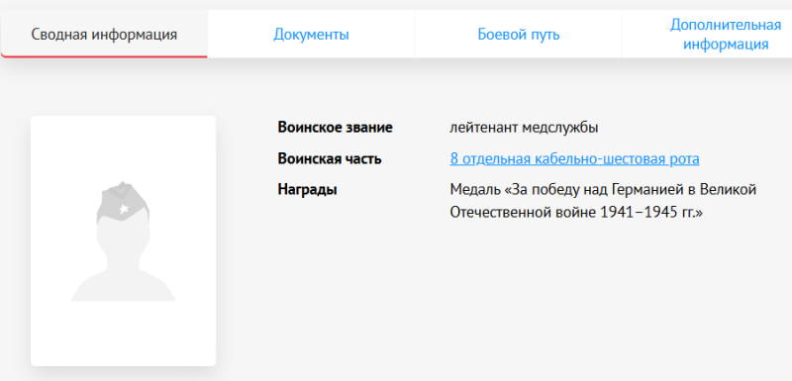This screenshot has height=381, width=792.
Task: Click the star on the soldier's cap
Action: point(123,209)
